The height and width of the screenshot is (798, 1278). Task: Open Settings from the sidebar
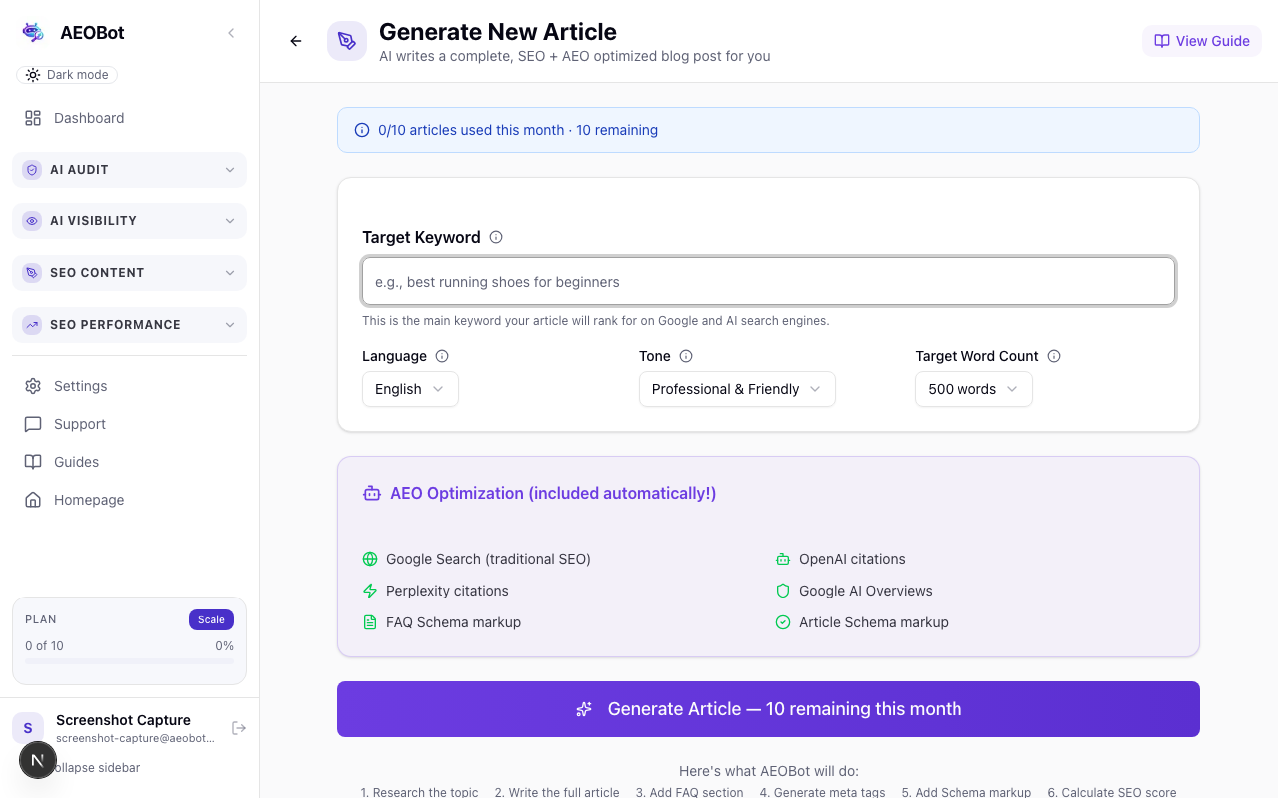tap(129, 386)
